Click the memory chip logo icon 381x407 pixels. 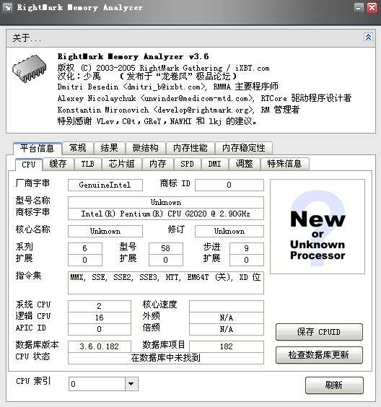pyautogui.click(x=30, y=68)
